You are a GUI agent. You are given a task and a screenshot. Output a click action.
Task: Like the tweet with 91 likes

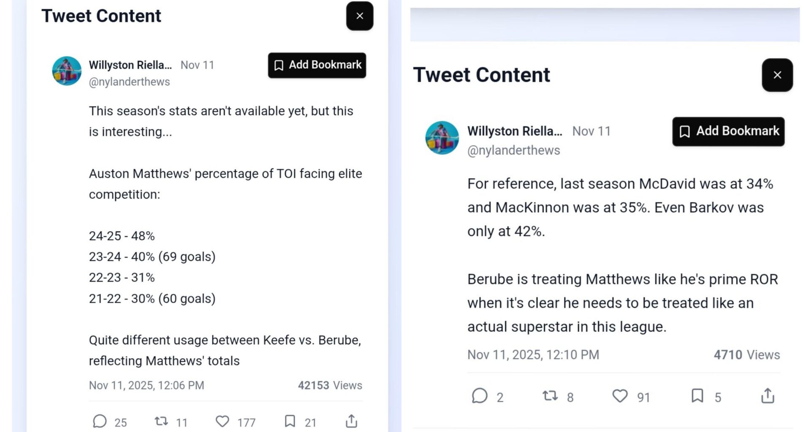(x=620, y=396)
